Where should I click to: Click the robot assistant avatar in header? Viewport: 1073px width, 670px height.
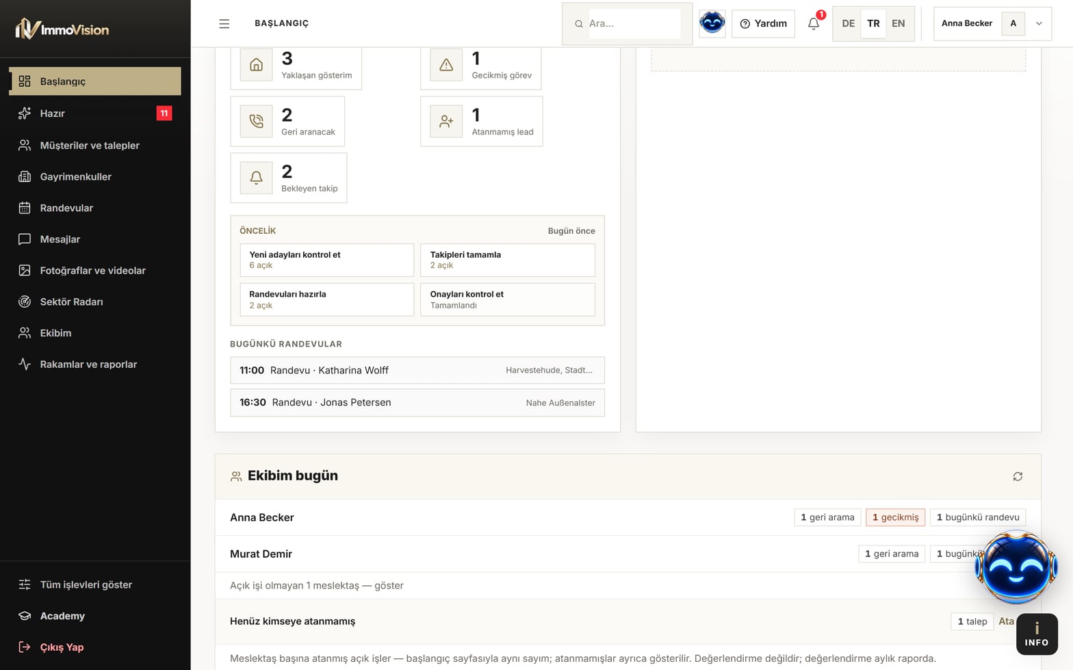712,23
